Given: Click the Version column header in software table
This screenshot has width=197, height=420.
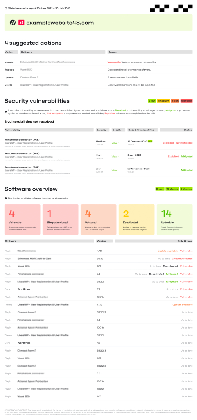Looking at the screenshot, I should click(x=104, y=241).
